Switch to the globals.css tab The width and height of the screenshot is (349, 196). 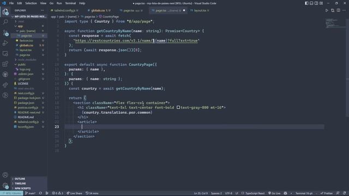pyautogui.click(x=99, y=10)
